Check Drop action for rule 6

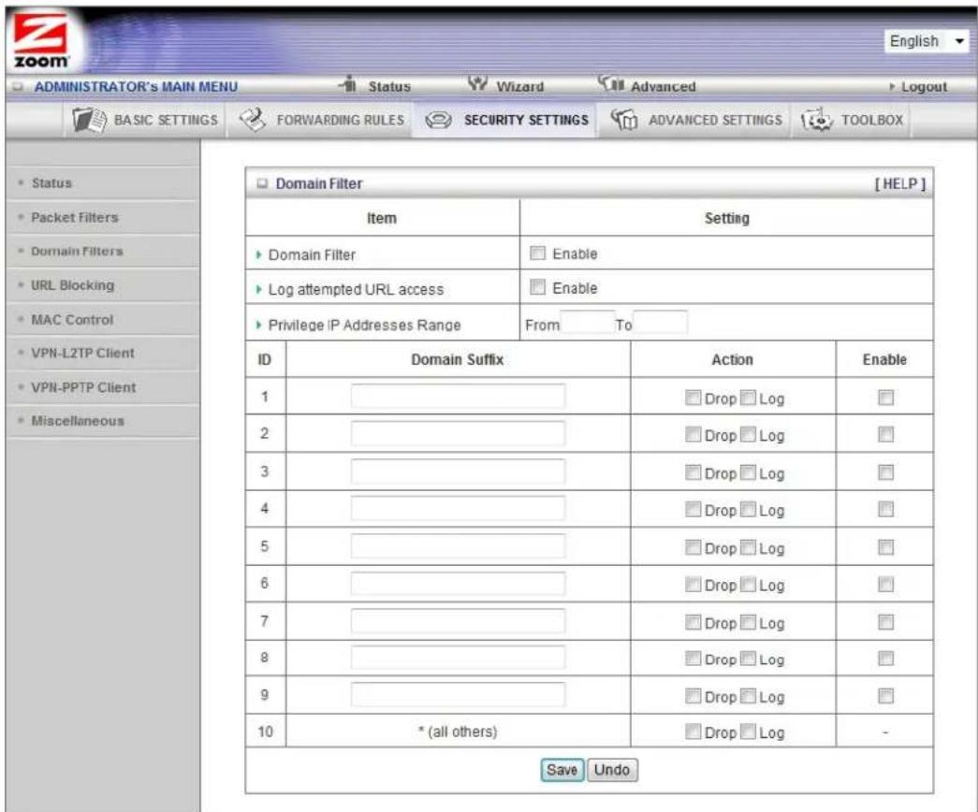pos(693,585)
